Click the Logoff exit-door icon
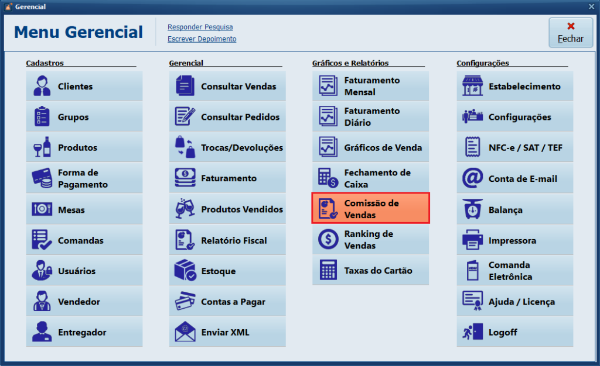Image resolution: width=600 pixels, height=366 pixels. pyautogui.click(x=473, y=332)
